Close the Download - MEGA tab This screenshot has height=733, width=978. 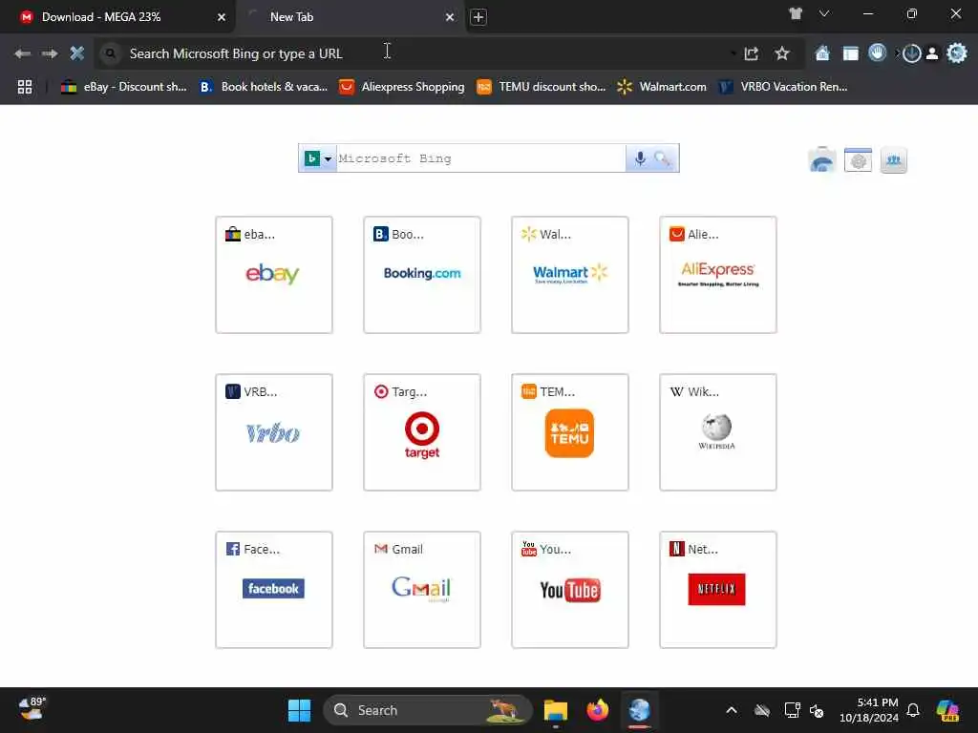point(222,17)
